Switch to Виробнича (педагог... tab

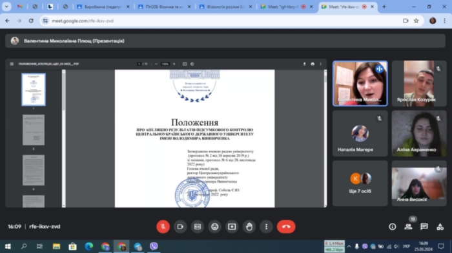(103, 6)
